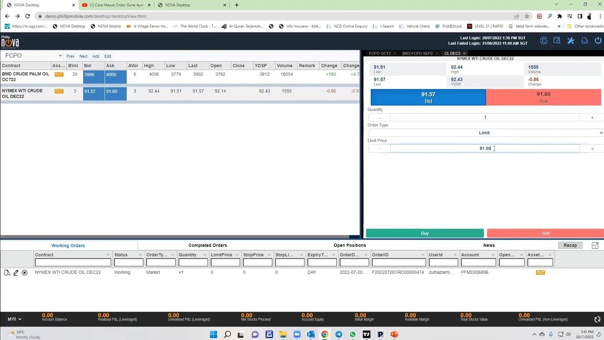604x340 pixels.
Task: Sort orders by Status column arrow
Action: pyautogui.click(x=140, y=255)
